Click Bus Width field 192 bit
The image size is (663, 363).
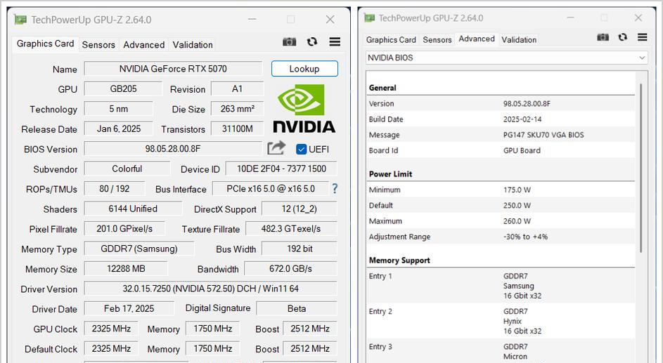coord(300,249)
